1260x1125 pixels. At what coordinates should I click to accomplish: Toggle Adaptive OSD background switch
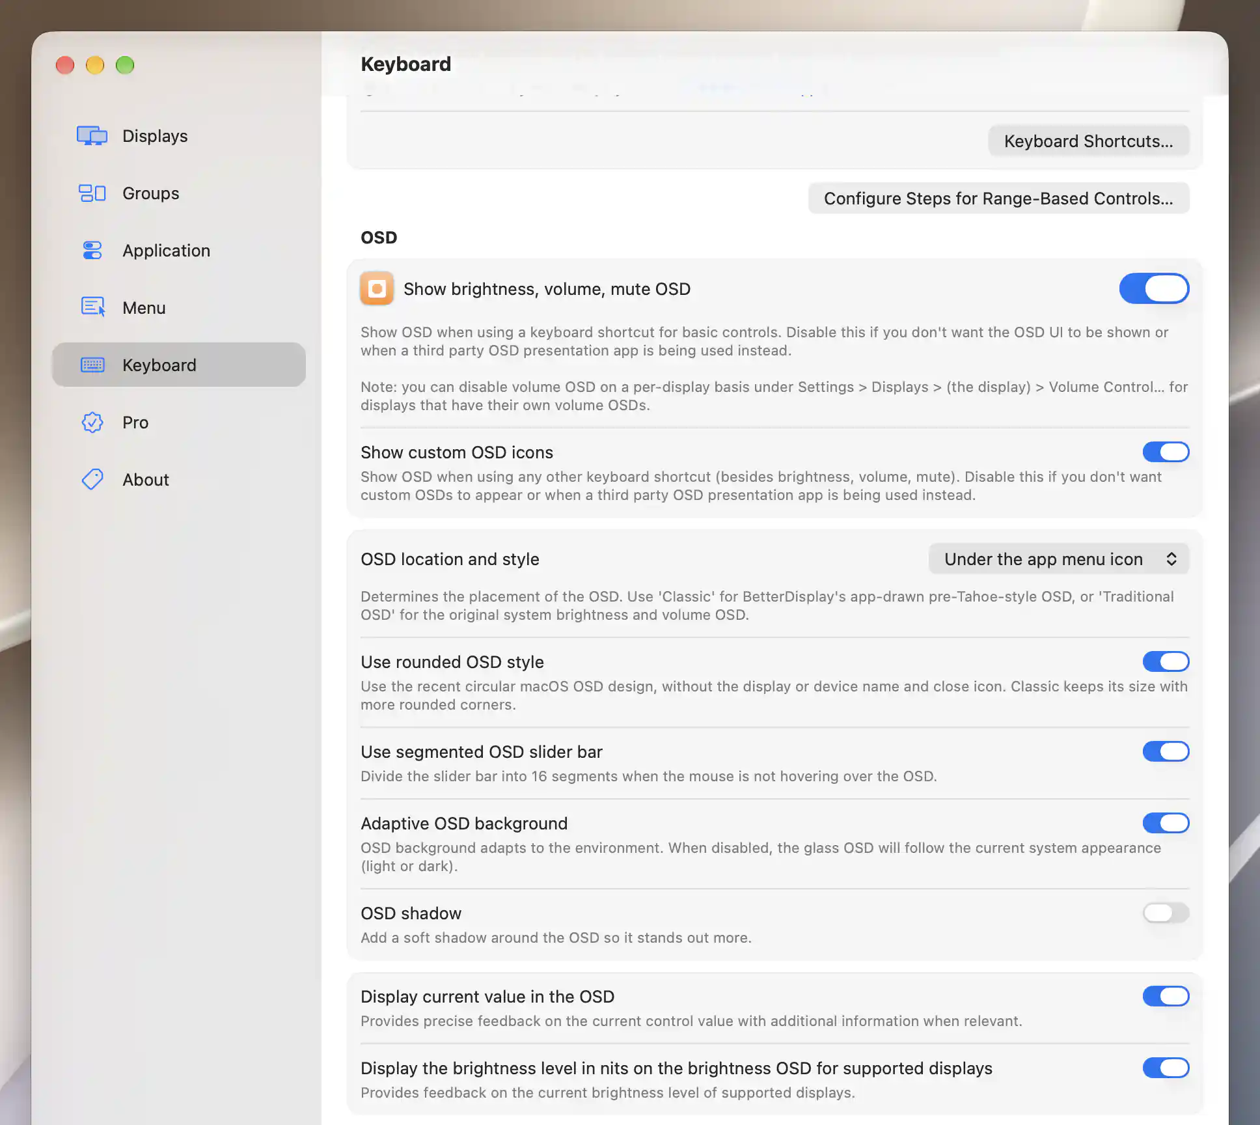click(1166, 823)
